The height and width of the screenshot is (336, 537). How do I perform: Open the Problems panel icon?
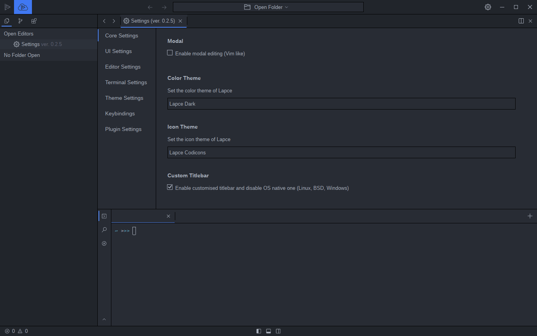104,243
